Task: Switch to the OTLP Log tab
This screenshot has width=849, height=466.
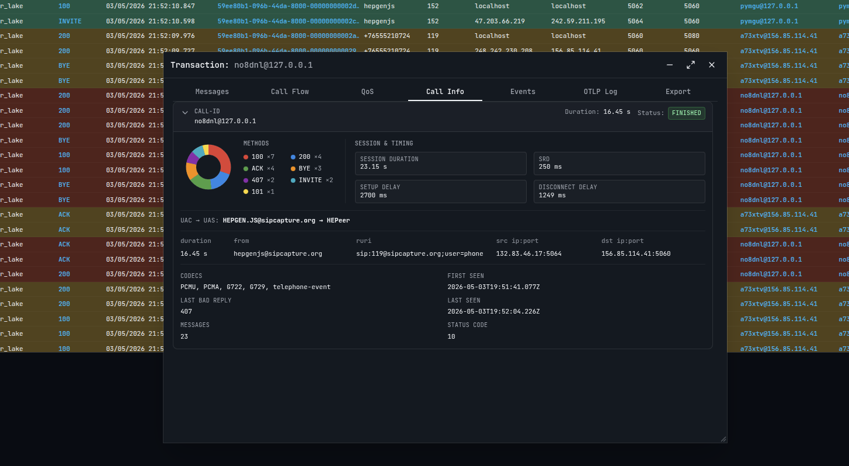Action: click(x=600, y=92)
